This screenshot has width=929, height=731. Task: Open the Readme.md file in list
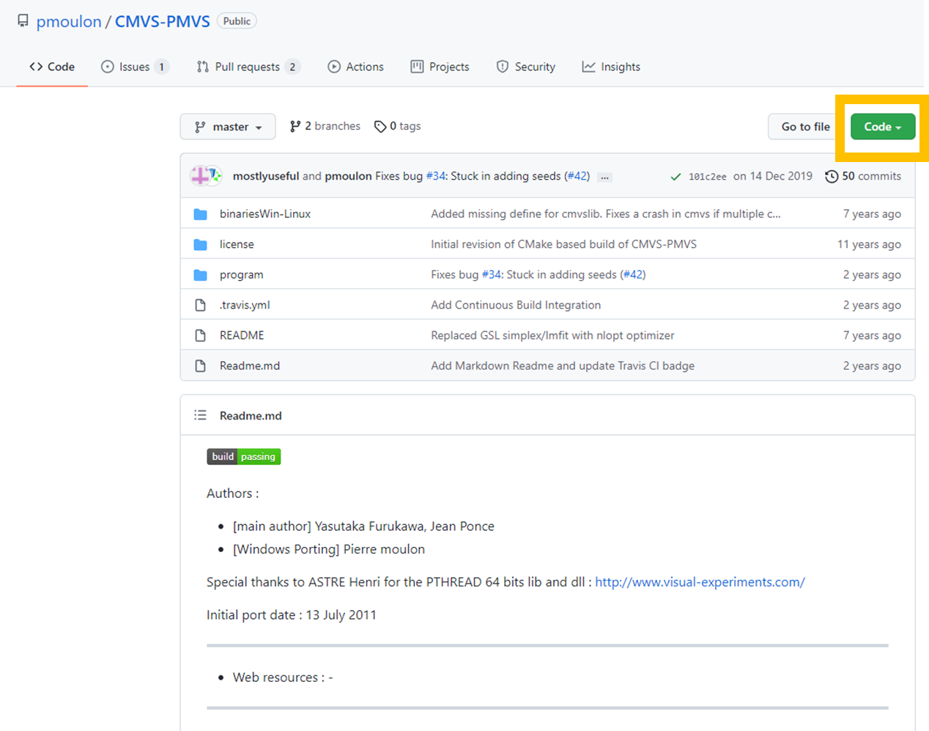[x=250, y=366]
